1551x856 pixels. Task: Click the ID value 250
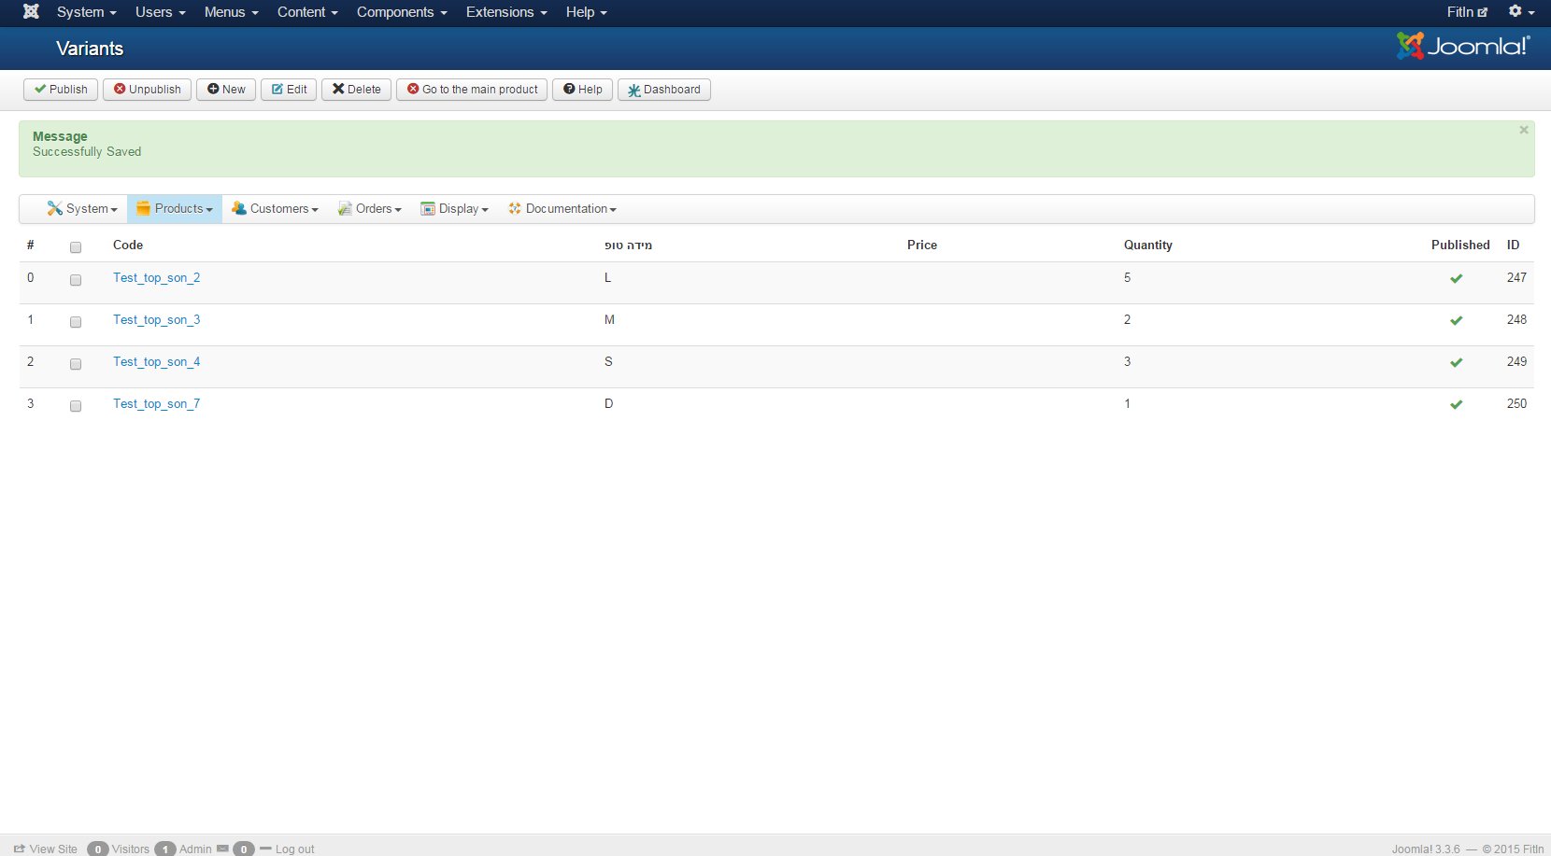(1516, 404)
